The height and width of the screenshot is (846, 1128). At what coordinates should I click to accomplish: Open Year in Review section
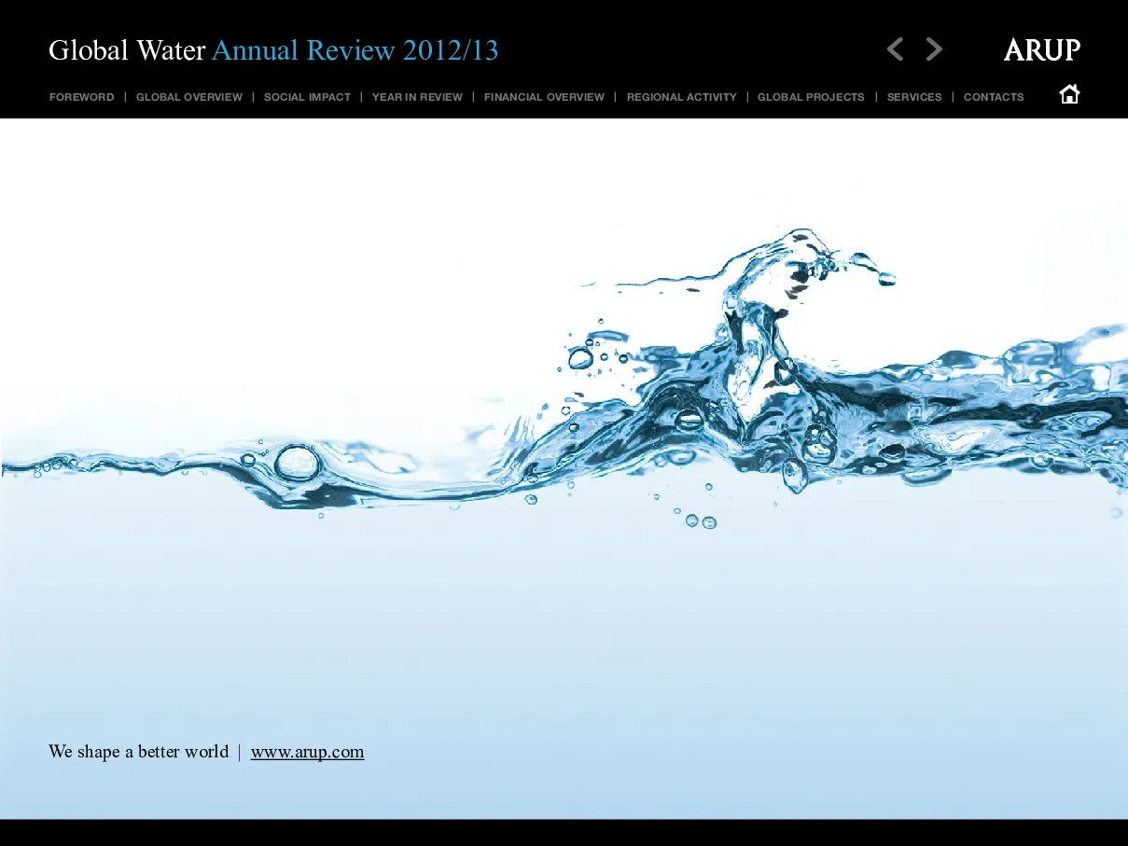point(417,97)
